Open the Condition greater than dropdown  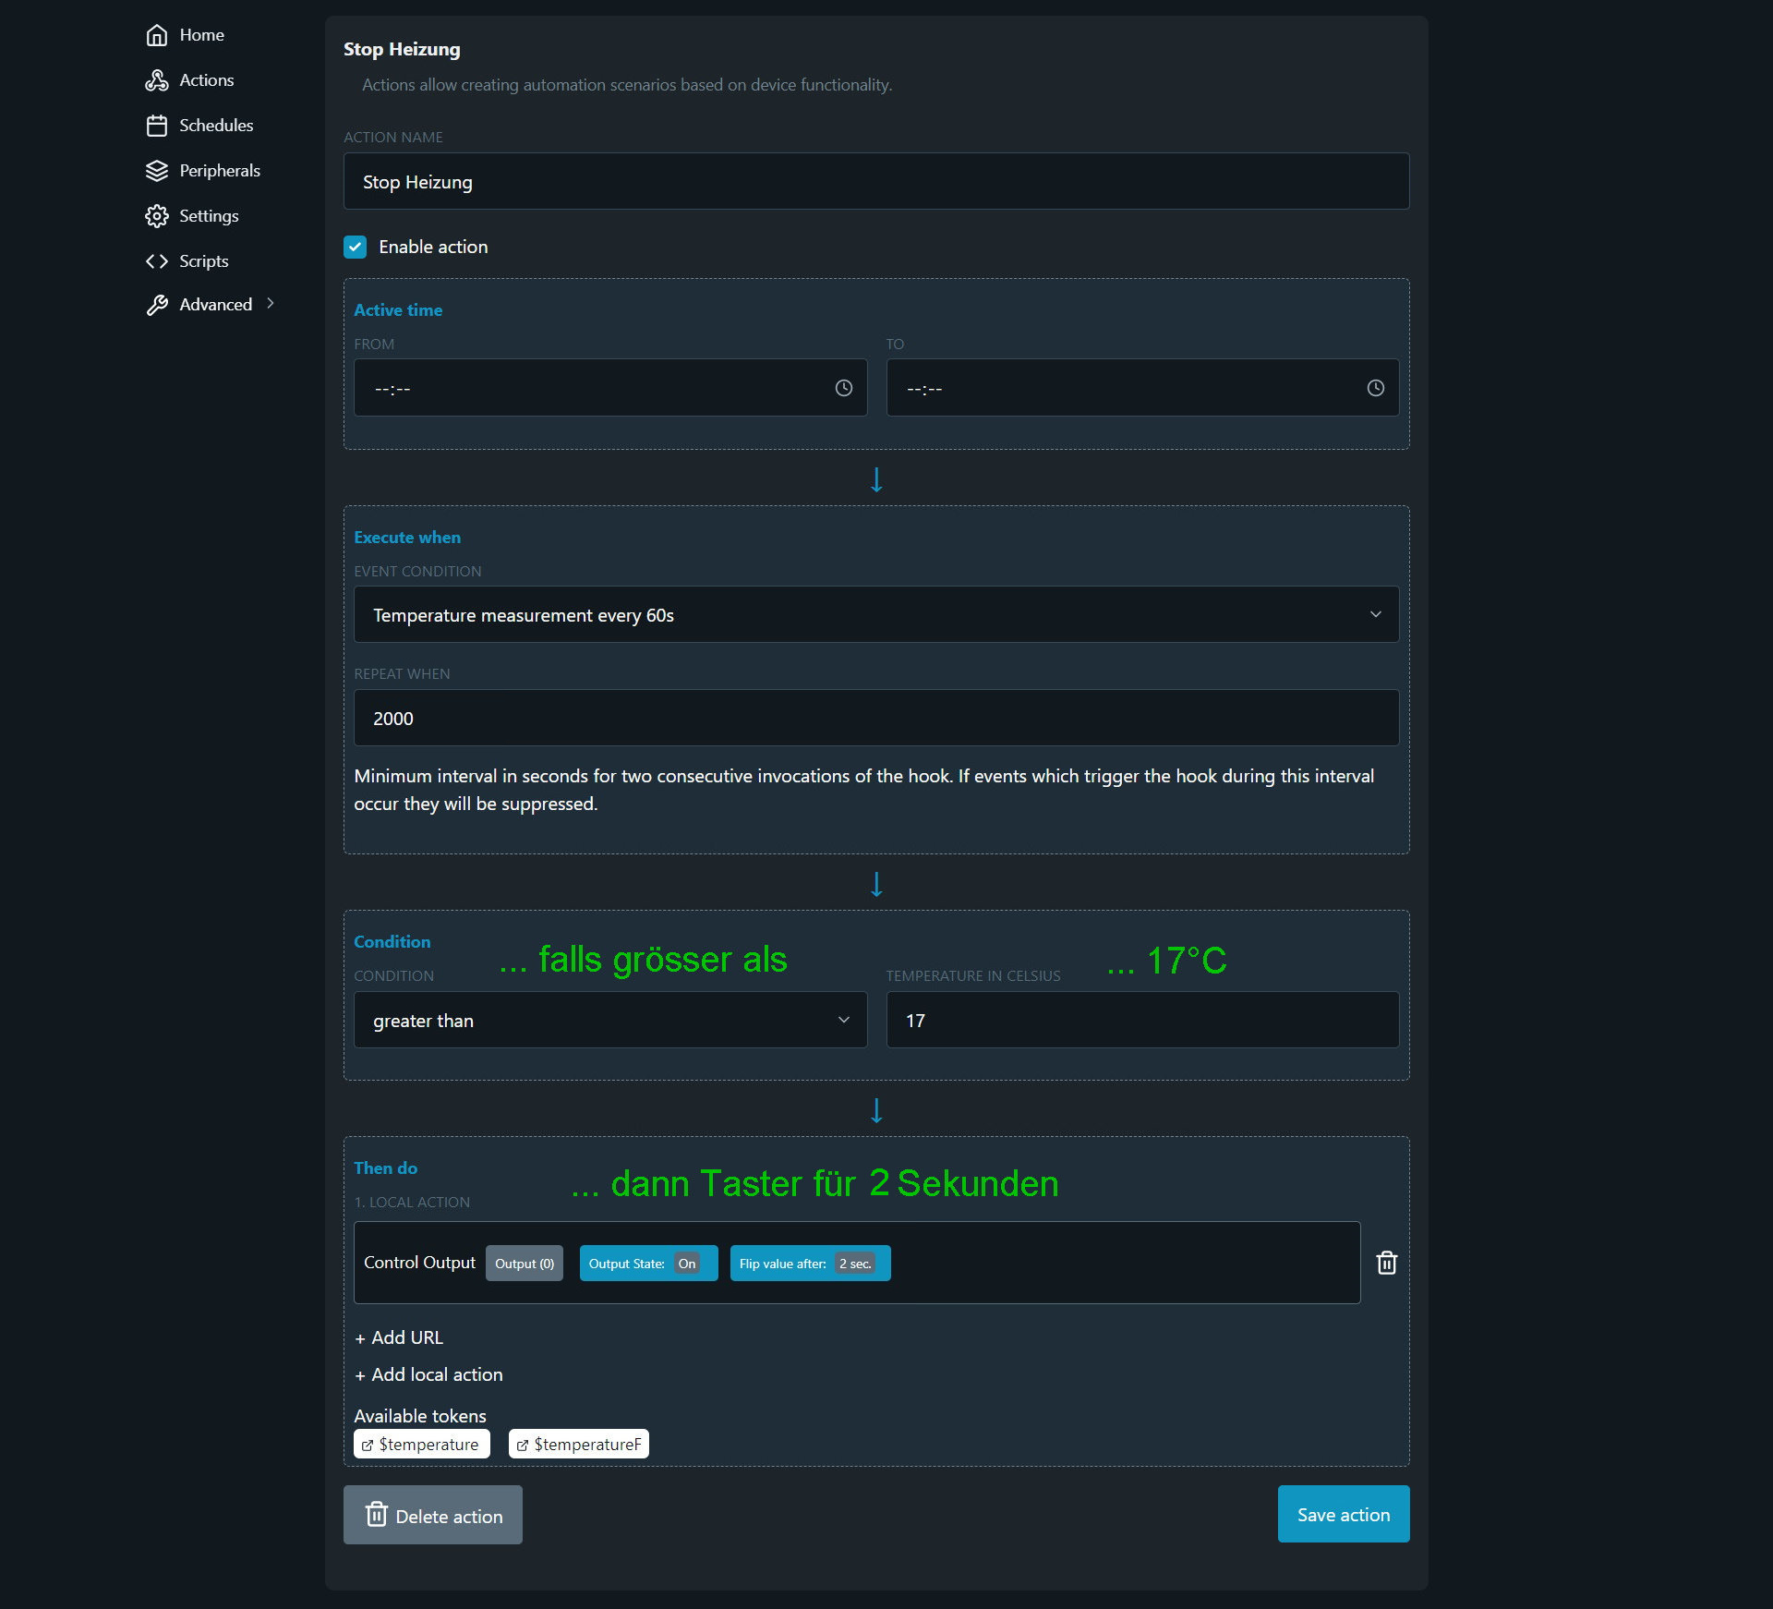click(610, 1019)
